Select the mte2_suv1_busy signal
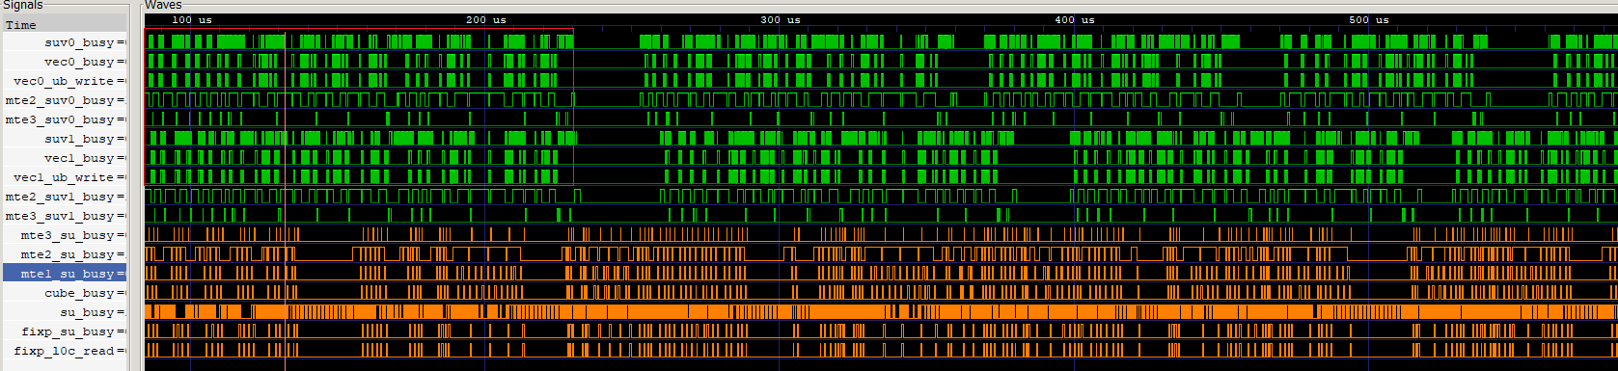This screenshot has height=371, width=1618. tap(64, 197)
